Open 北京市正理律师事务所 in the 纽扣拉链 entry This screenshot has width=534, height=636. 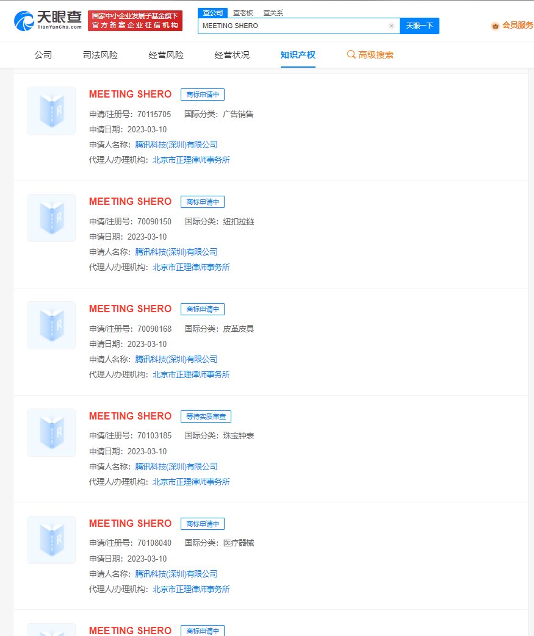(191, 267)
